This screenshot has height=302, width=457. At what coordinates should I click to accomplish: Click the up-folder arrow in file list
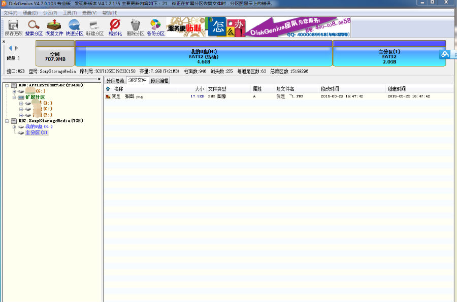pyautogui.click(x=108, y=89)
